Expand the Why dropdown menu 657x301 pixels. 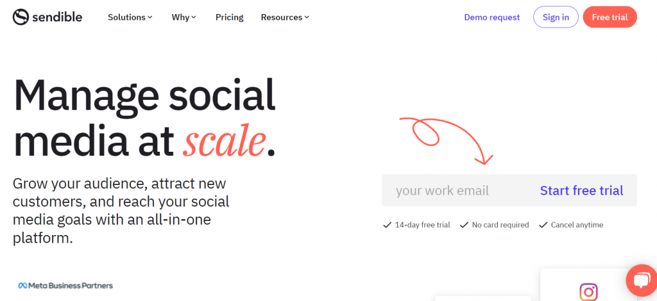183,17
